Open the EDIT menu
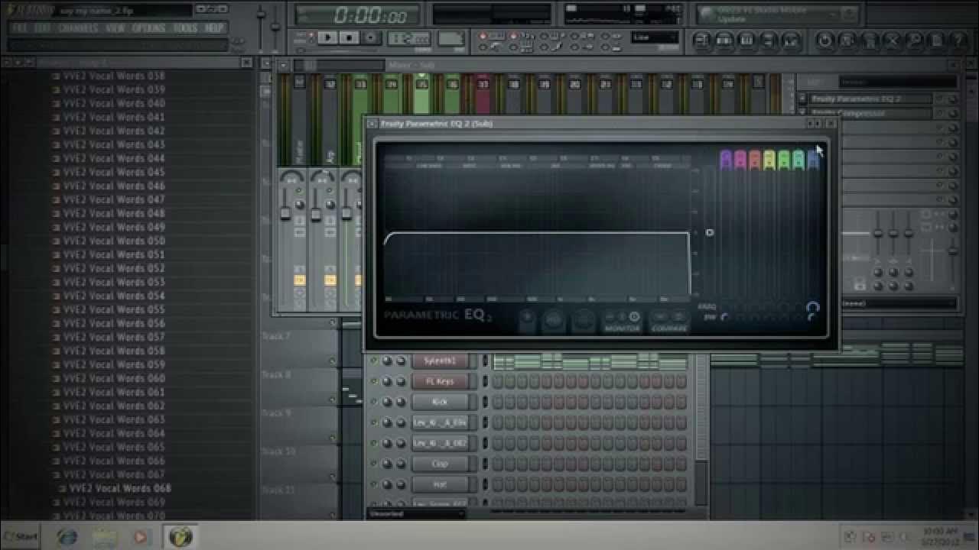The height and width of the screenshot is (550, 979). click(43, 27)
